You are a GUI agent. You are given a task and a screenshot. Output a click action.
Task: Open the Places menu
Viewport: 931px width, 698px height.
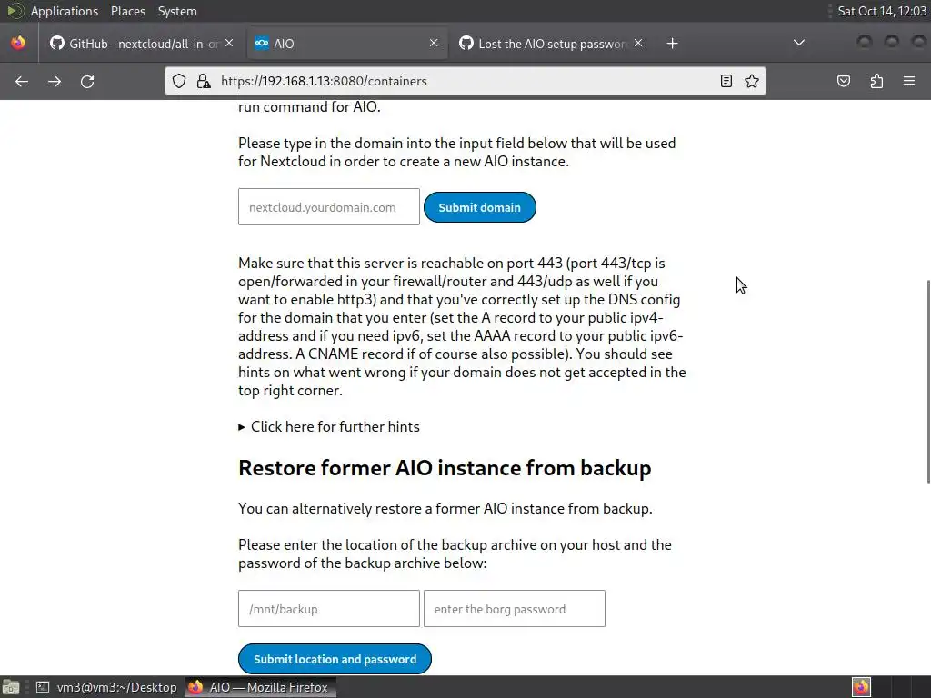[127, 11]
